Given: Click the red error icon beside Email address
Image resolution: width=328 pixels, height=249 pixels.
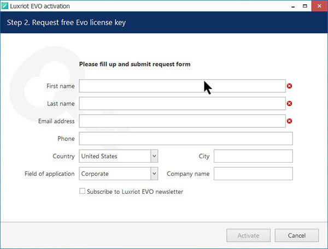Looking at the screenshot, I should point(289,121).
